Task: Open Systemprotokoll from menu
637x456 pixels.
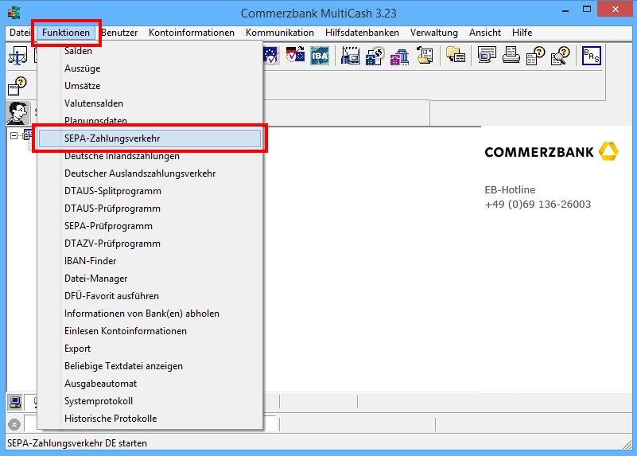Action: tap(150, 401)
